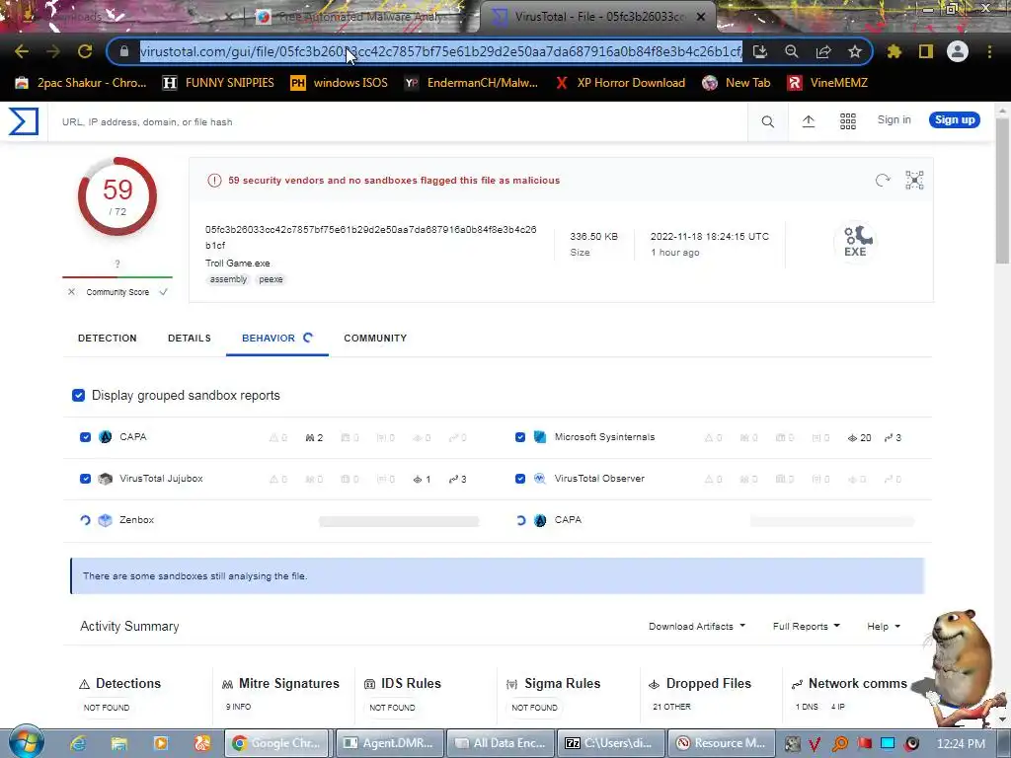Bookmark this page with the star
The image size is (1011, 758).
(x=855, y=51)
